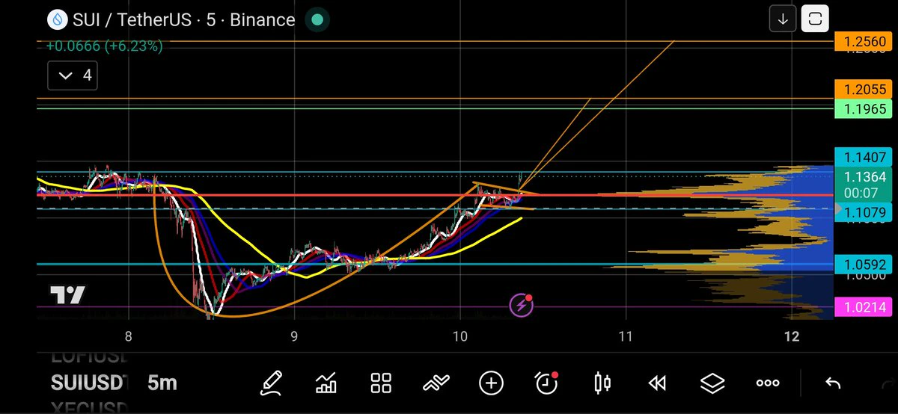Tap the download arrow button
This screenshot has width=898, height=414.
point(783,19)
